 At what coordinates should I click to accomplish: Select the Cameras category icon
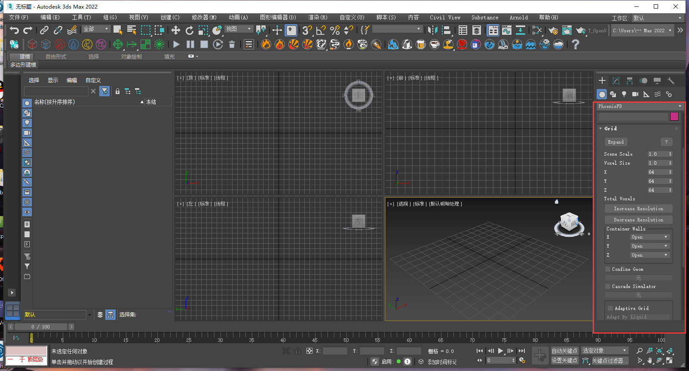coord(635,94)
